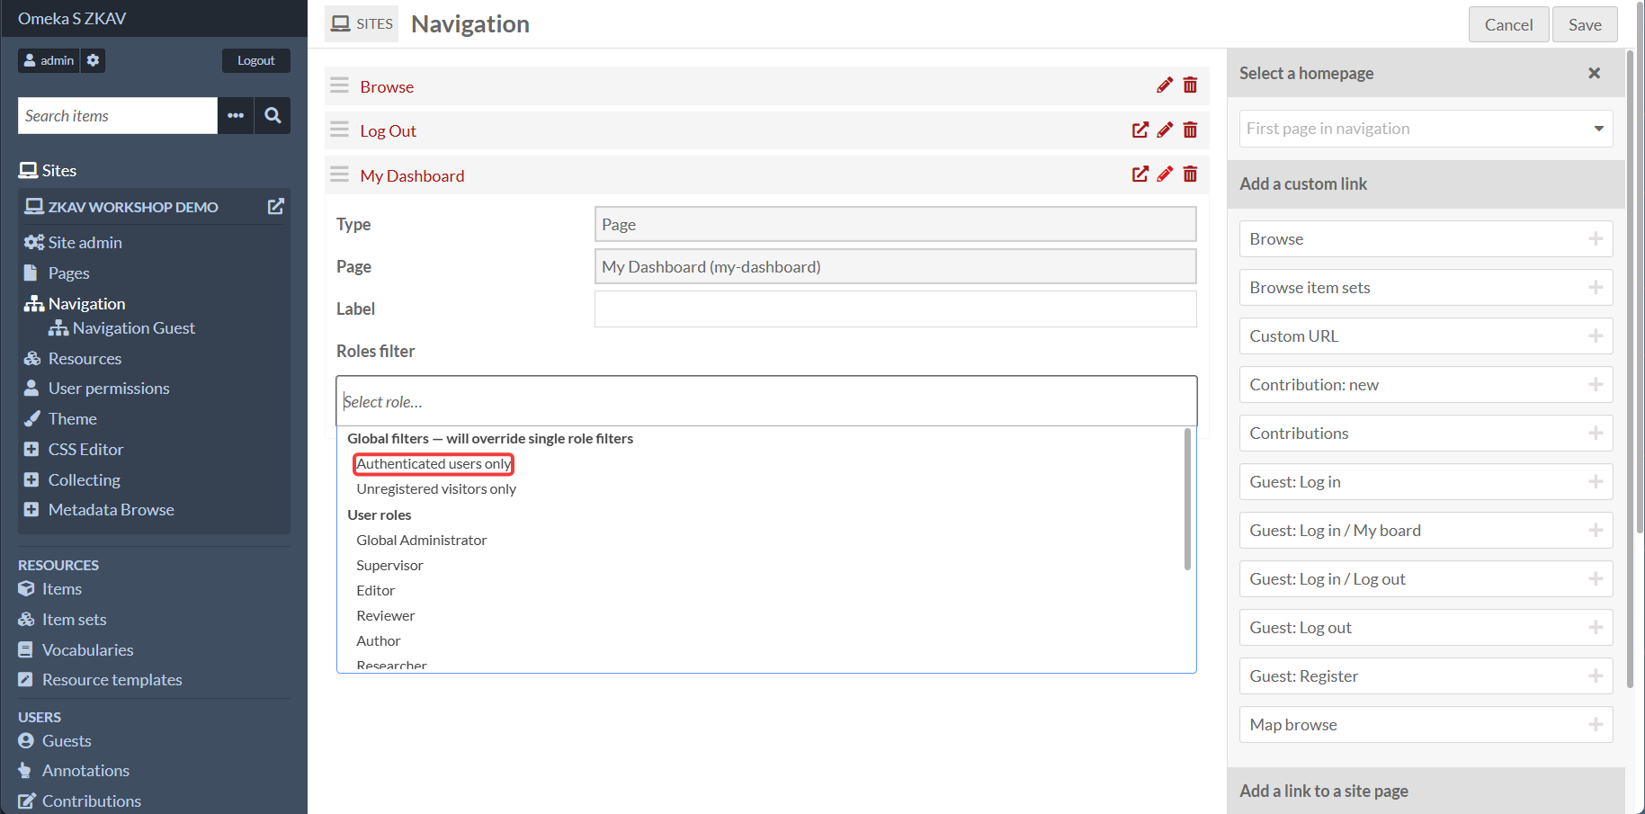Screen dimensions: 1645x814
Task: Open user settings gear icon next to admin
Action: click(x=93, y=60)
